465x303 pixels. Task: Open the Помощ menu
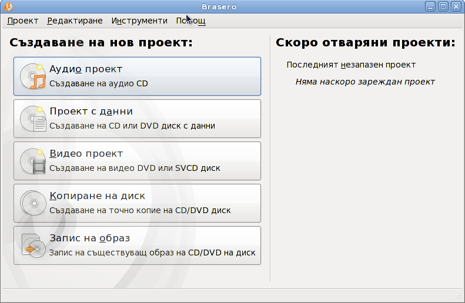click(190, 21)
